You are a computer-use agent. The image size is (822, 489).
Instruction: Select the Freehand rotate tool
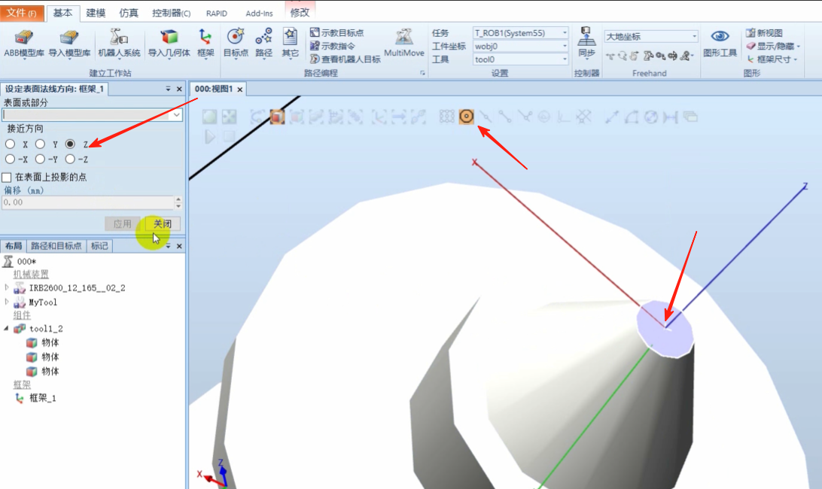tap(623, 56)
